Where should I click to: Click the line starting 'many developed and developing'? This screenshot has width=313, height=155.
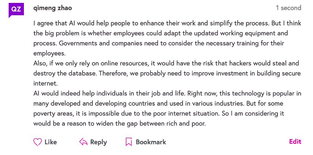167,103
